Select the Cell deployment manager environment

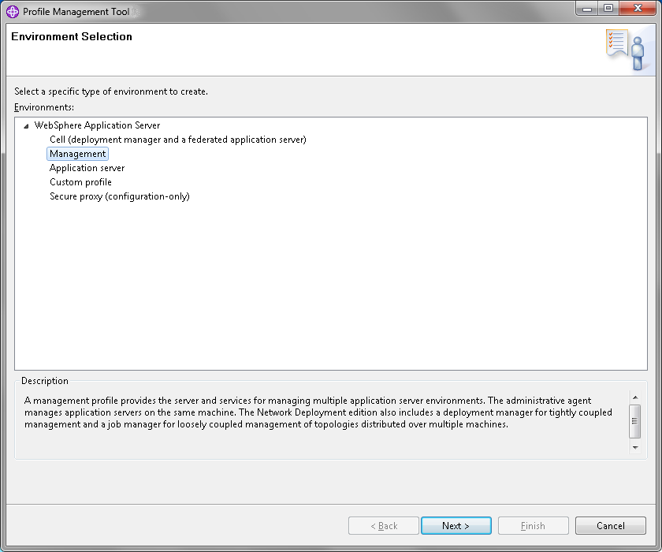[178, 140]
